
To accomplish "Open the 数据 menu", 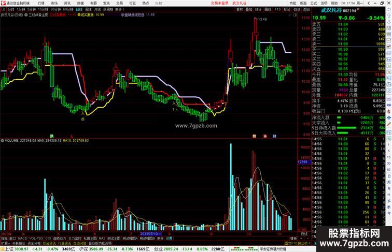I will point(80,3).
